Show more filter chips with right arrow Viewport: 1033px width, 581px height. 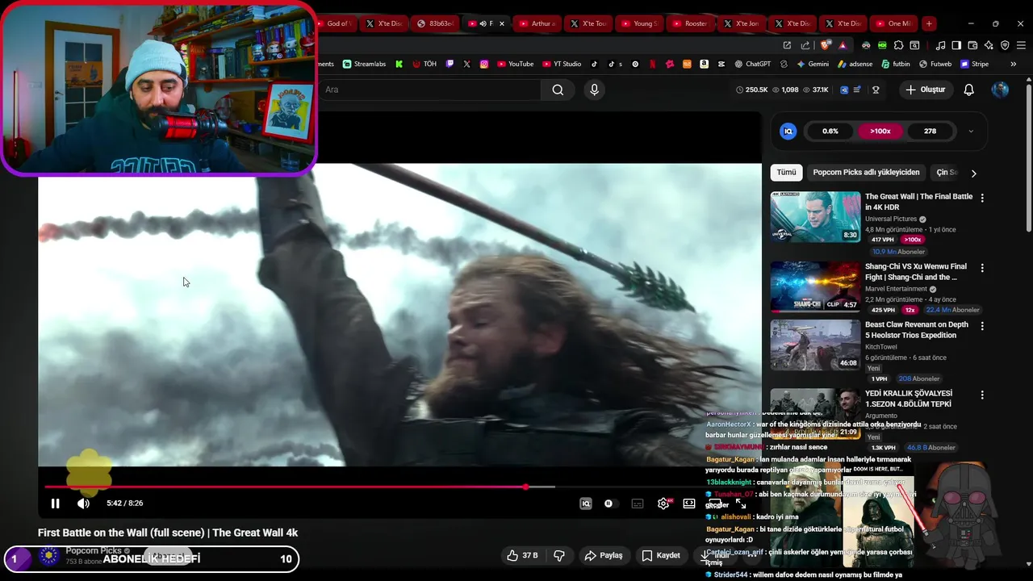tap(973, 173)
